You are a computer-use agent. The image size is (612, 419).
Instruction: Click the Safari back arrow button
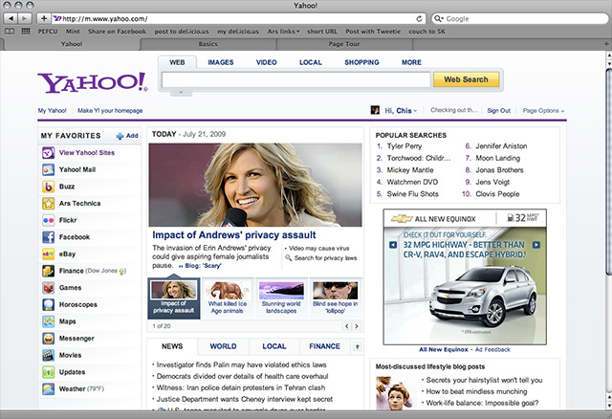(11, 18)
